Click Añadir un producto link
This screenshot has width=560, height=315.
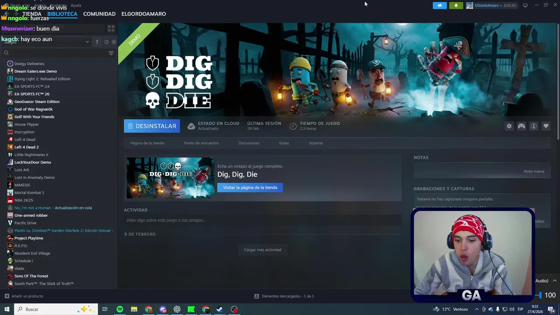tap(27, 296)
